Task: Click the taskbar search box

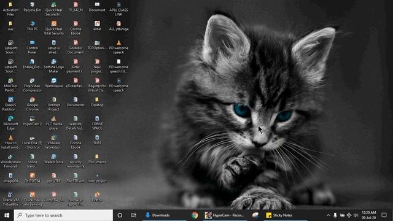Action: (63, 215)
